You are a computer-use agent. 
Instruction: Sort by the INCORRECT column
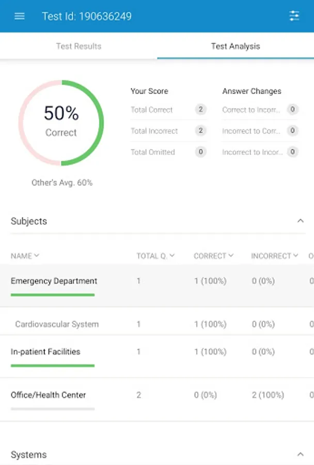[x=275, y=256]
